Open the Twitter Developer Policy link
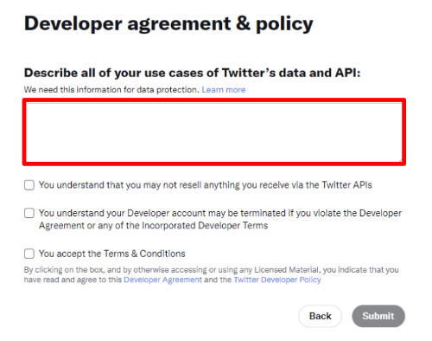 [277, 280]
